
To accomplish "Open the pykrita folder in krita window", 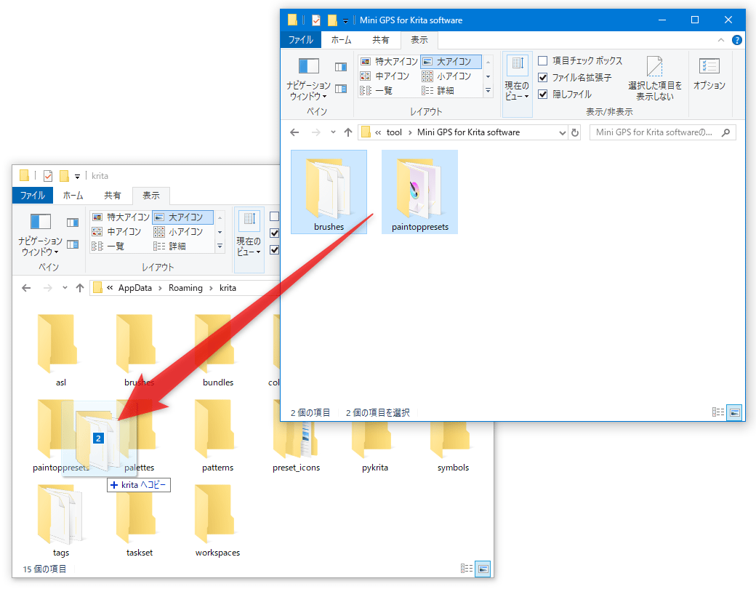I will click(375, 446).
